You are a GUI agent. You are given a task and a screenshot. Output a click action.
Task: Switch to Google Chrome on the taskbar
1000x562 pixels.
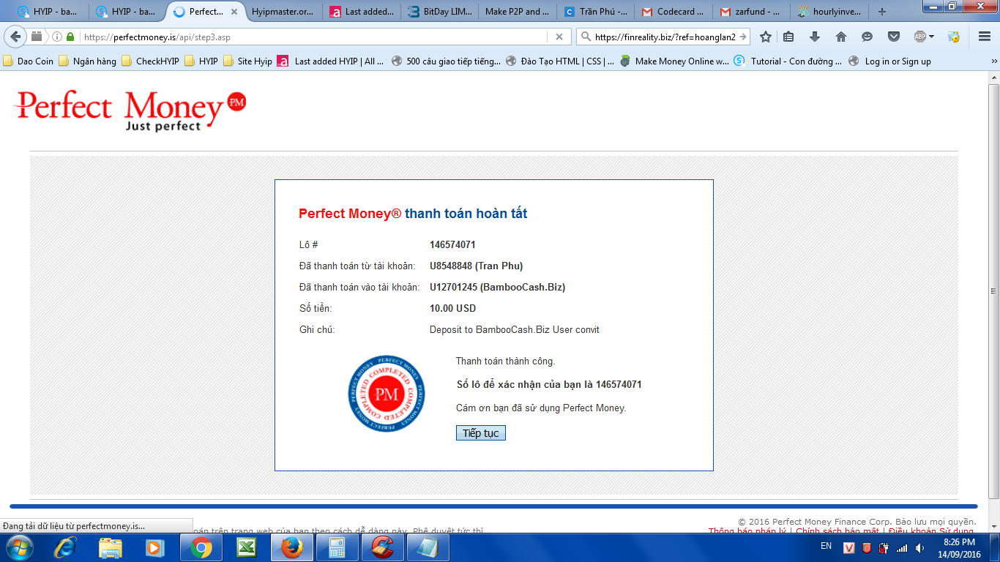pos(201,547)
